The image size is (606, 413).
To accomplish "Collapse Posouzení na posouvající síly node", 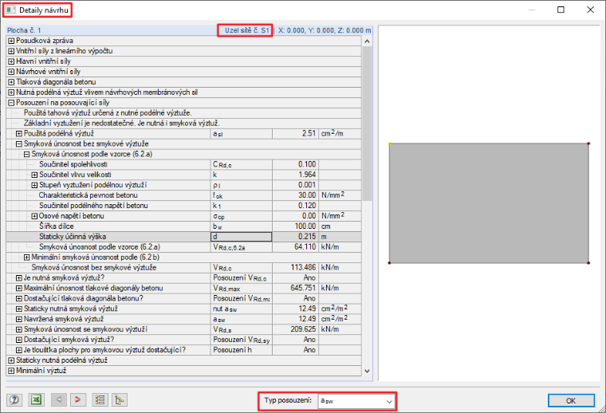I will point(11,102).
